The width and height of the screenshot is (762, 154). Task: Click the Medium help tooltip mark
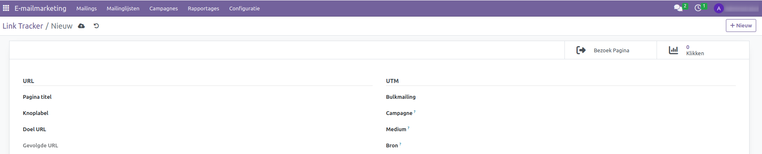click(408, 128)
